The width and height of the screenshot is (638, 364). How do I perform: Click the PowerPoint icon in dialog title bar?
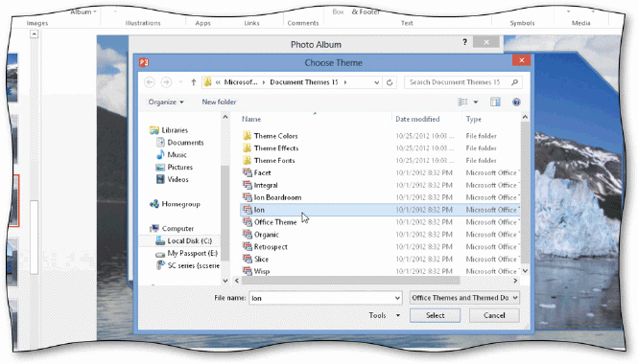pos(144,62)
